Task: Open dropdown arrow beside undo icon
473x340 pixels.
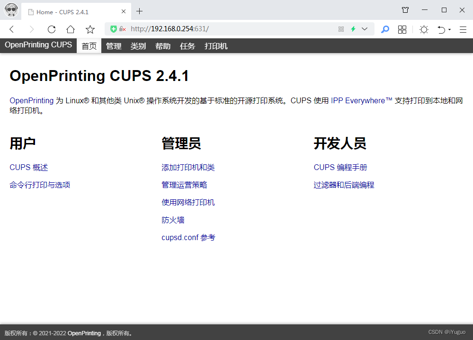Action: click(x=449, y=29)
